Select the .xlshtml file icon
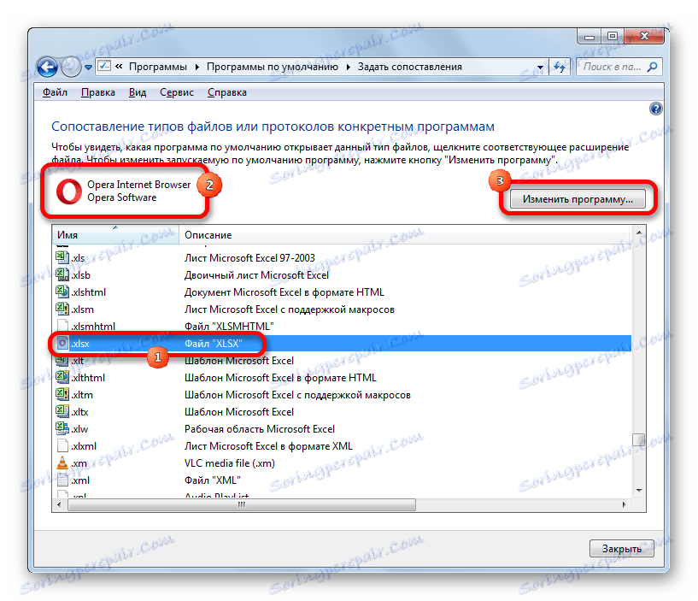 [62, 292]
